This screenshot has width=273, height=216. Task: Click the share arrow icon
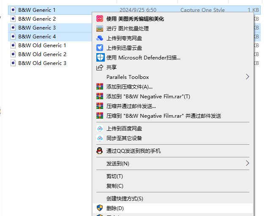coord(100,67)
